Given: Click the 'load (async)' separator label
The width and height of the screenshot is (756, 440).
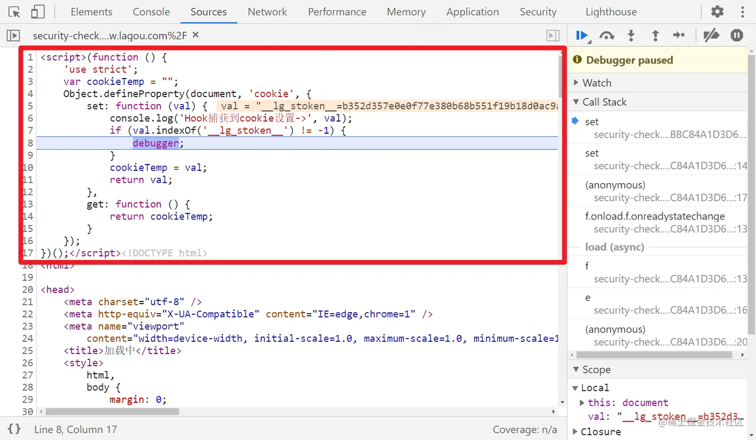Looking at the screenshot, I should click(x=615, y=247).
